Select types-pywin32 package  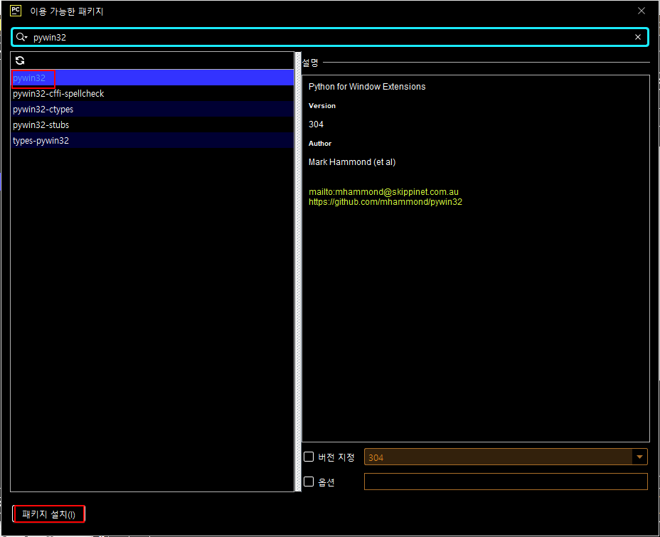click(152, 141)
